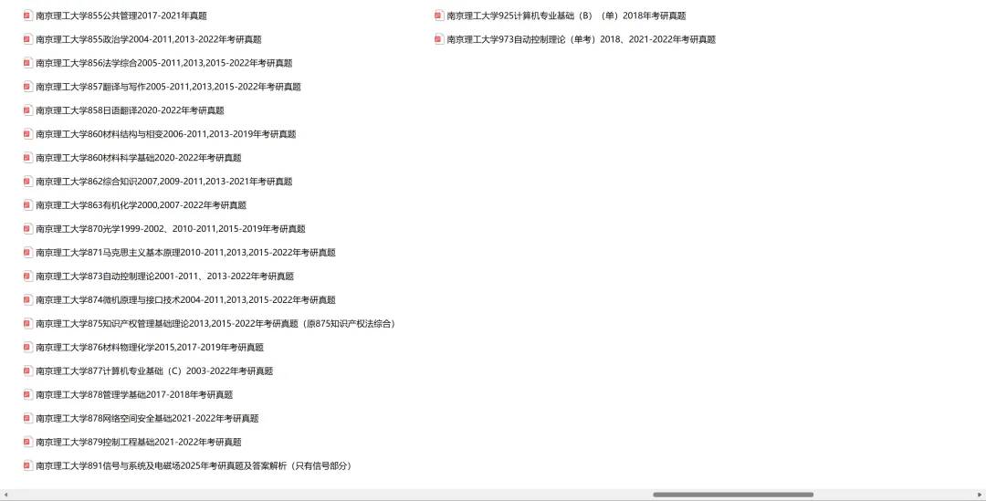The height and width of the screenshot is (501, 986).
Task: Select file 南京理工大学973自动控制理论（单考）考研真题
Action: [x=582, y=39]
